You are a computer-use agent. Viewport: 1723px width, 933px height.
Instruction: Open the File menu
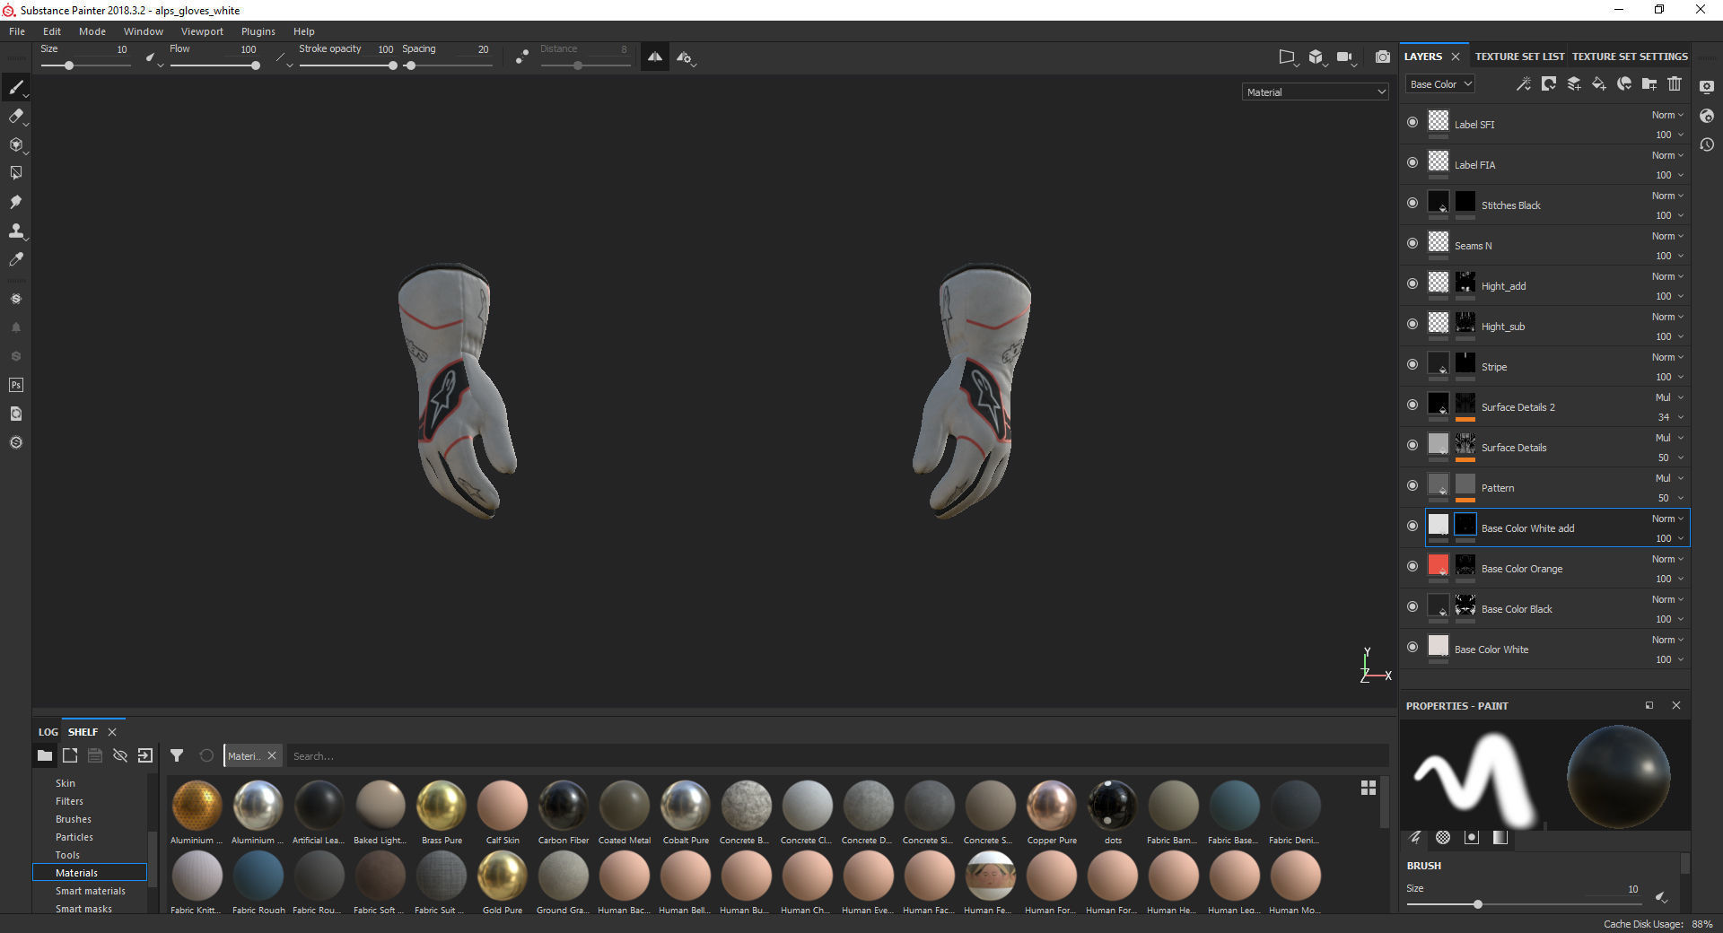tap(17, 31)
